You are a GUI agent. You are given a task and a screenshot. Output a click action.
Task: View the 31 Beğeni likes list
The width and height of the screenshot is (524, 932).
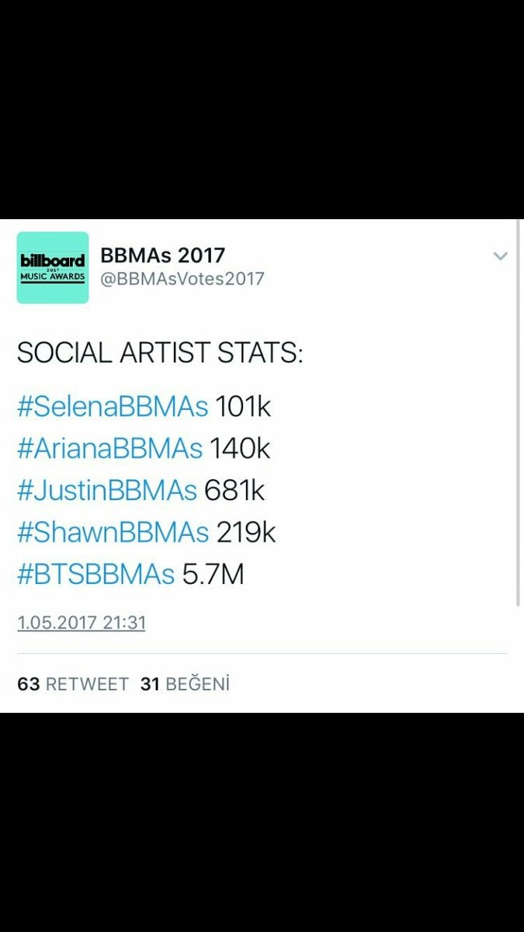click(185, 684)
